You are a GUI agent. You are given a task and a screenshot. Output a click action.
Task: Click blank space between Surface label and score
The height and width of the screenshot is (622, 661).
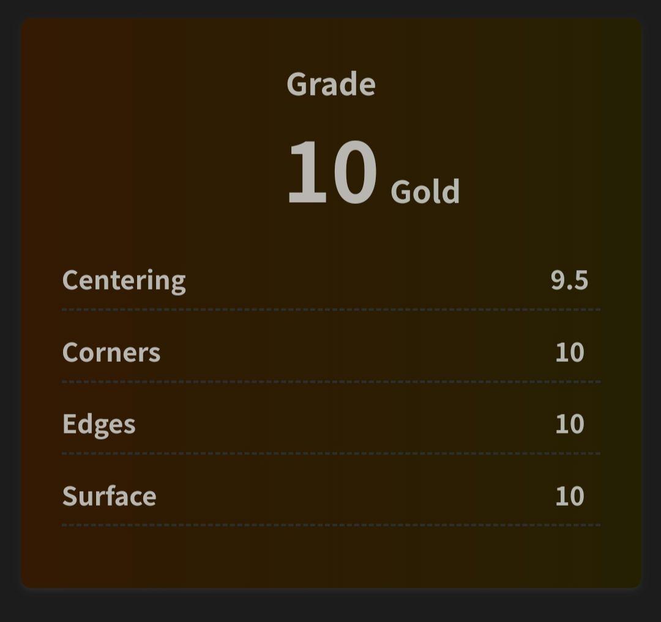(355, 495)
